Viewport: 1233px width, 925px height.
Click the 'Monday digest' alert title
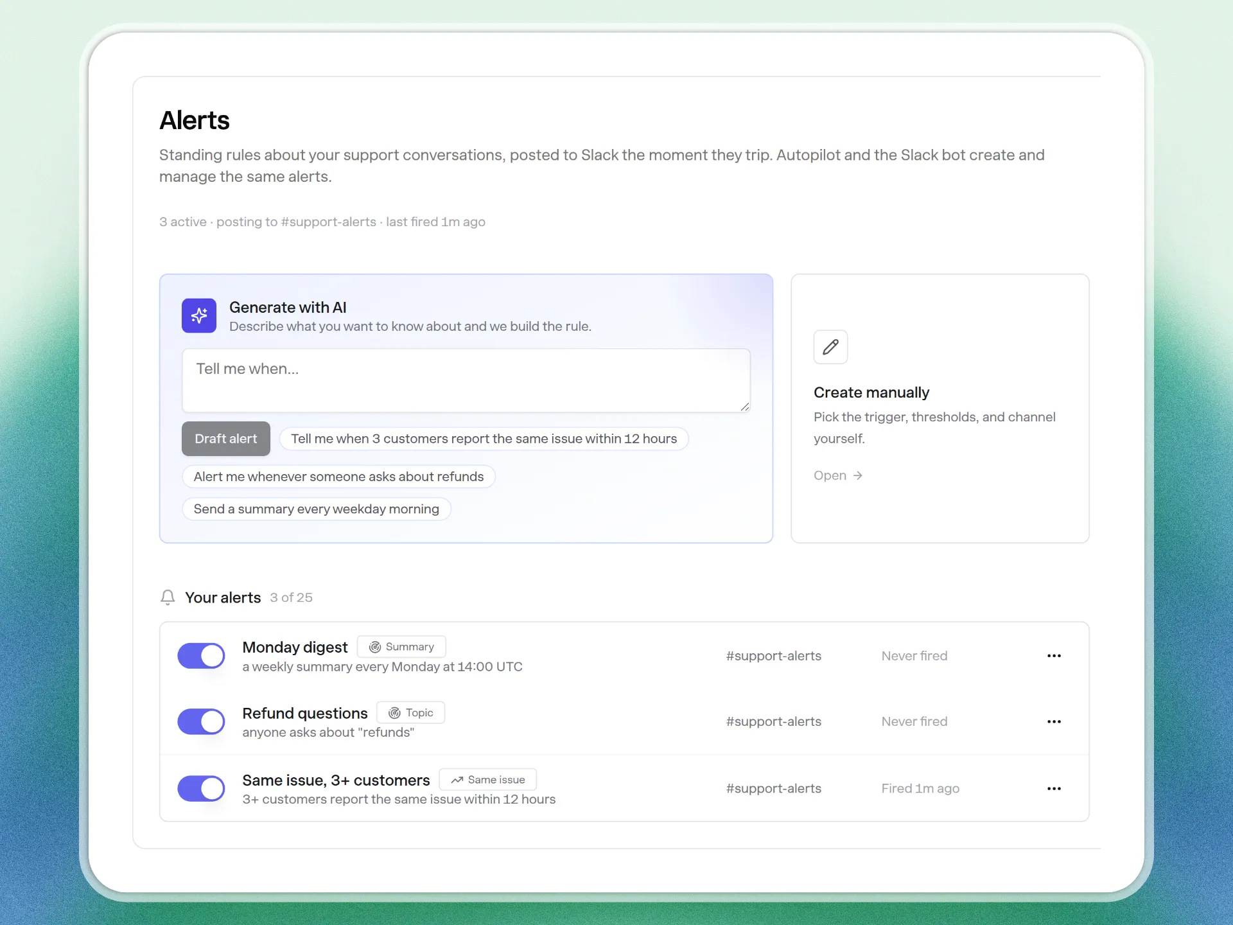tap(295, 647)
